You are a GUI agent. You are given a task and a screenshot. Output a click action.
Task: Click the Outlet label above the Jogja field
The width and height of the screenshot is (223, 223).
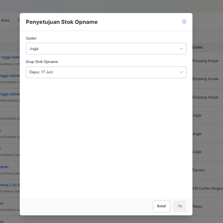pos(31,38)
